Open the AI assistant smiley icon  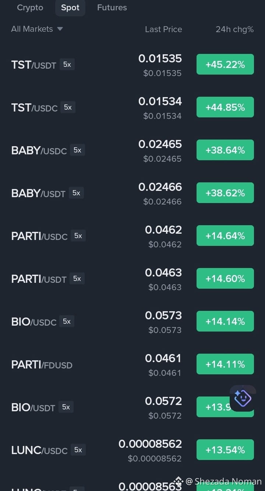coord(243,398)
